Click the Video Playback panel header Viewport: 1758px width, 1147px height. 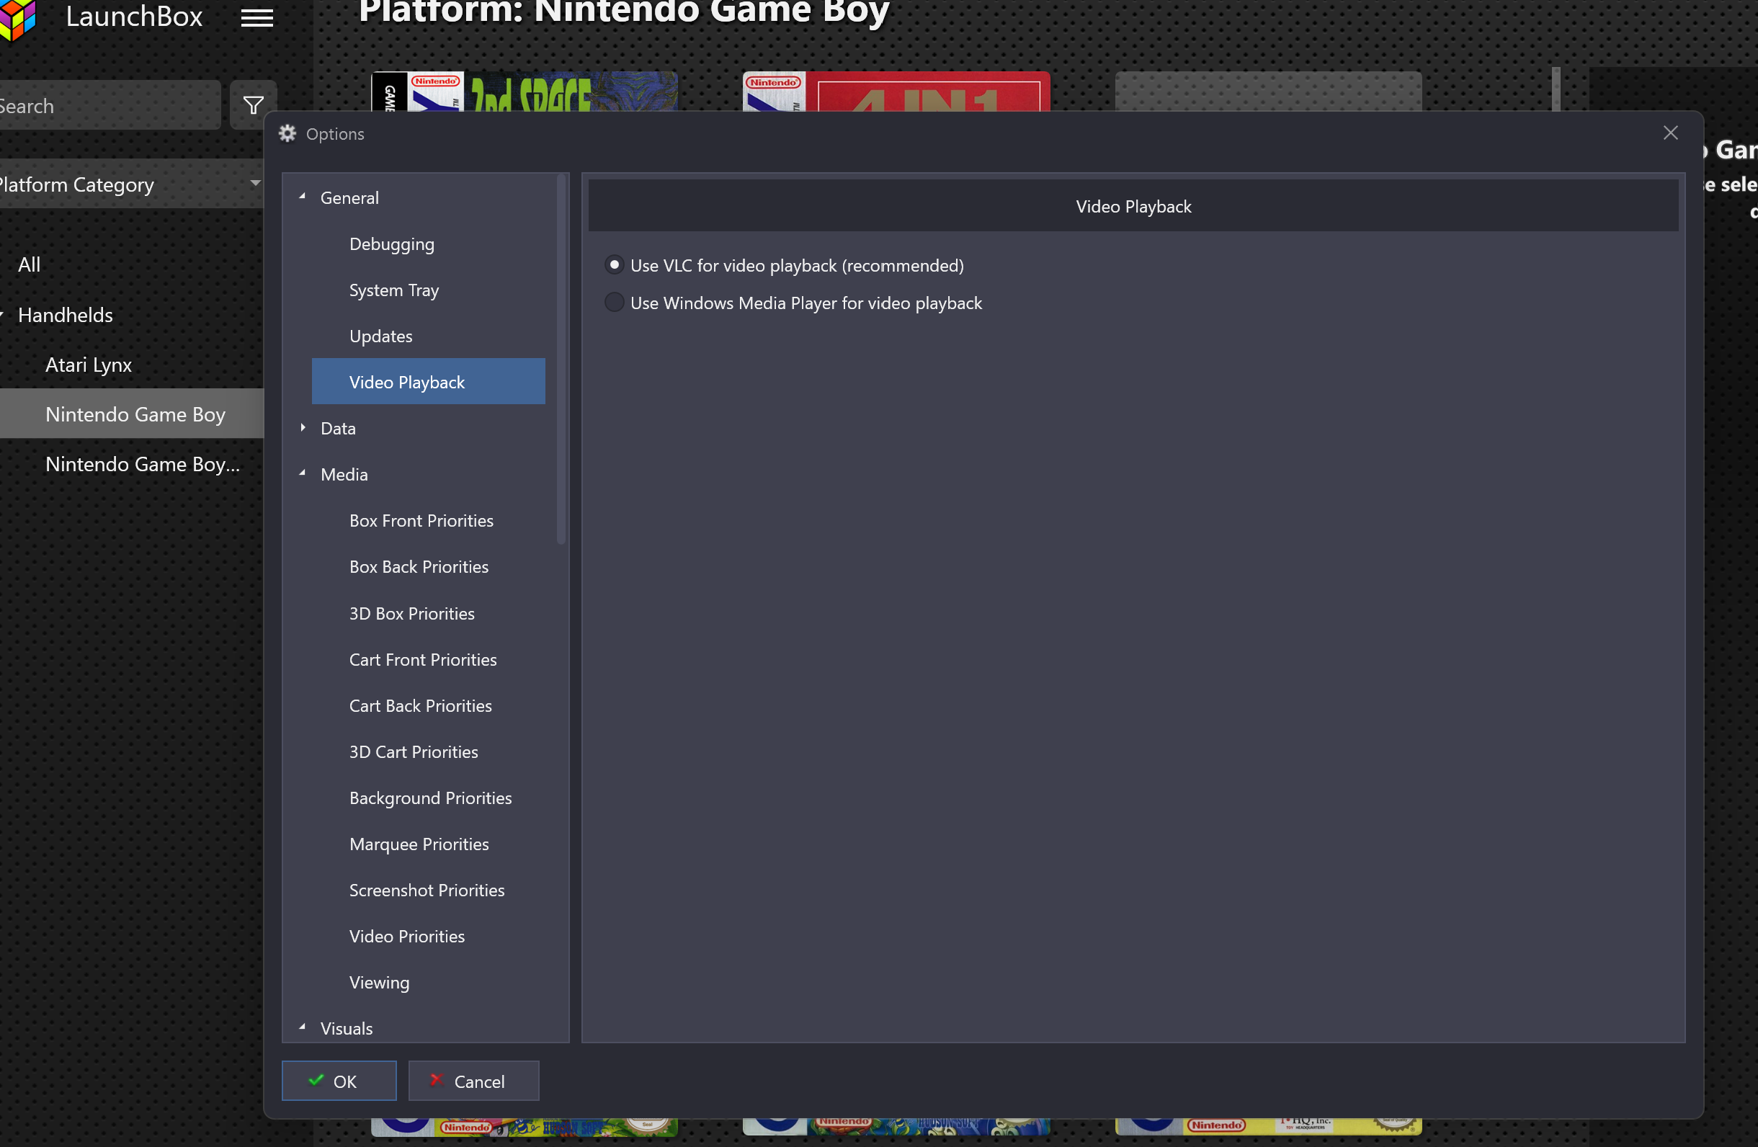pyautogui.click(x=1133, y=206)
